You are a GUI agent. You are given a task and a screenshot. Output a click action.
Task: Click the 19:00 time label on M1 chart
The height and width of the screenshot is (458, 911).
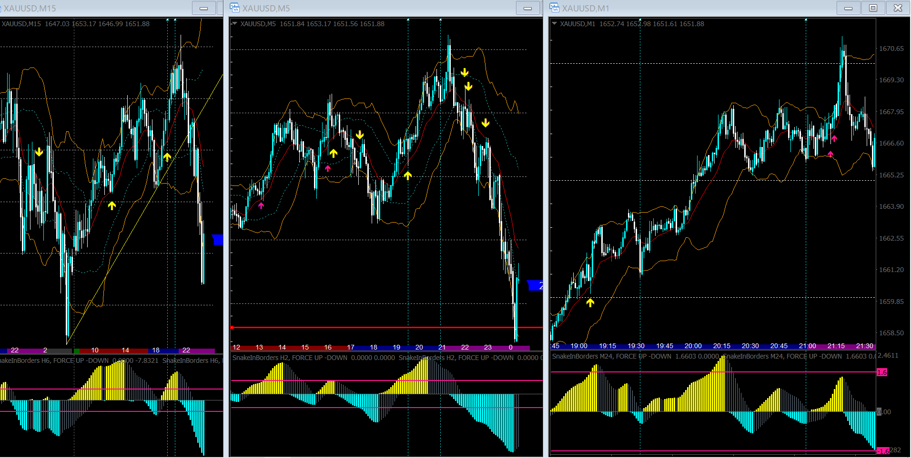pyautogui.click(x=579, y=346)
